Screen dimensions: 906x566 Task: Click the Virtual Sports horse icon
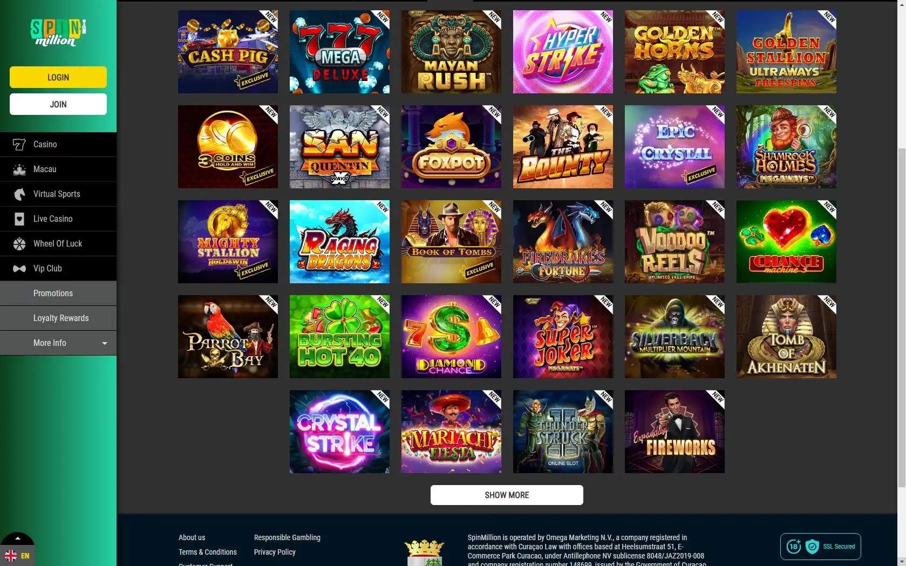click(19, 194)
